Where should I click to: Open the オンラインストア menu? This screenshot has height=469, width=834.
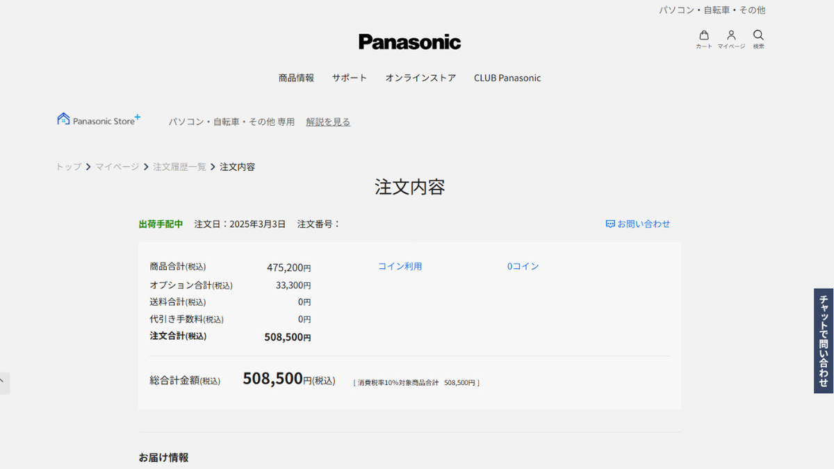pyautogui.click(x=420, y=78)
